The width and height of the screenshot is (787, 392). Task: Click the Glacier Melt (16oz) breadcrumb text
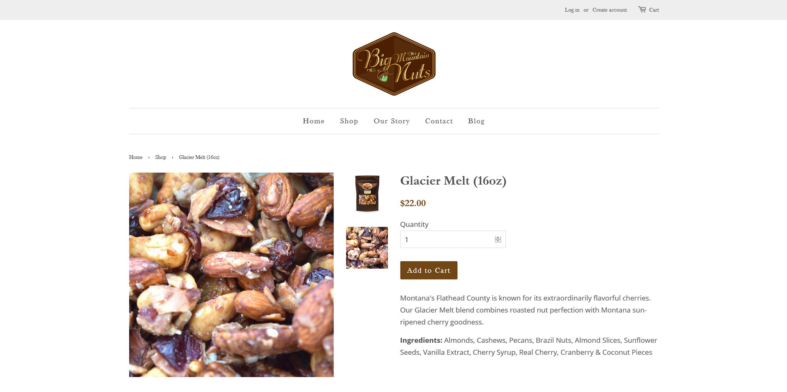click(199, 157)
